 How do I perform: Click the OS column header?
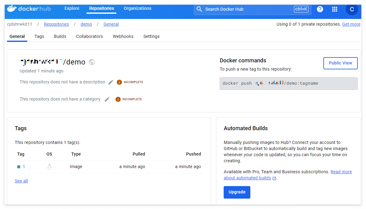[49, 154]
